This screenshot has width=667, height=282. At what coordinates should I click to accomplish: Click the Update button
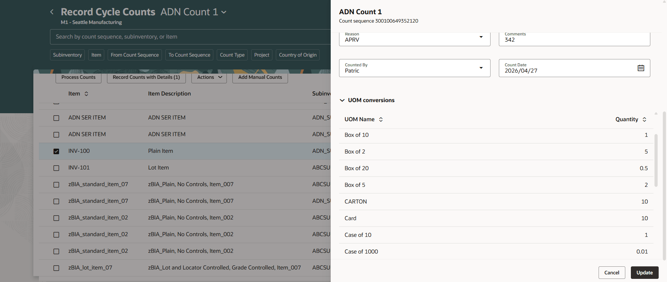[645, 273]
